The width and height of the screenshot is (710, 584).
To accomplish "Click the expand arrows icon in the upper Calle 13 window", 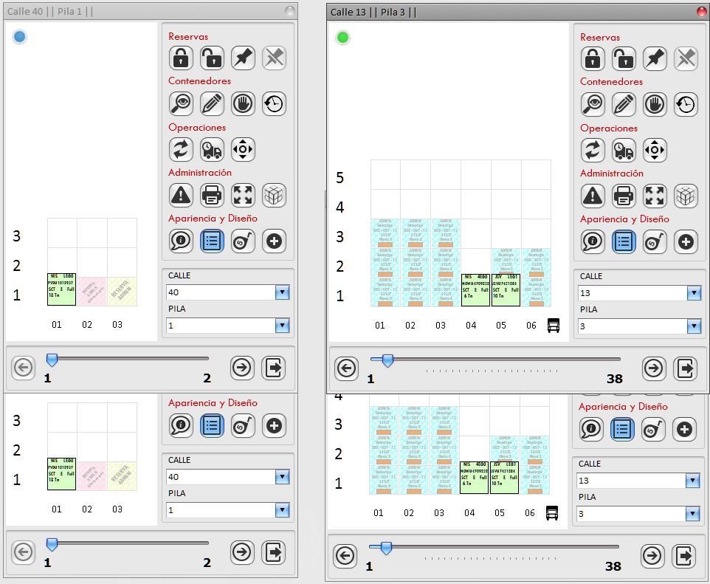I will point(655,196).
